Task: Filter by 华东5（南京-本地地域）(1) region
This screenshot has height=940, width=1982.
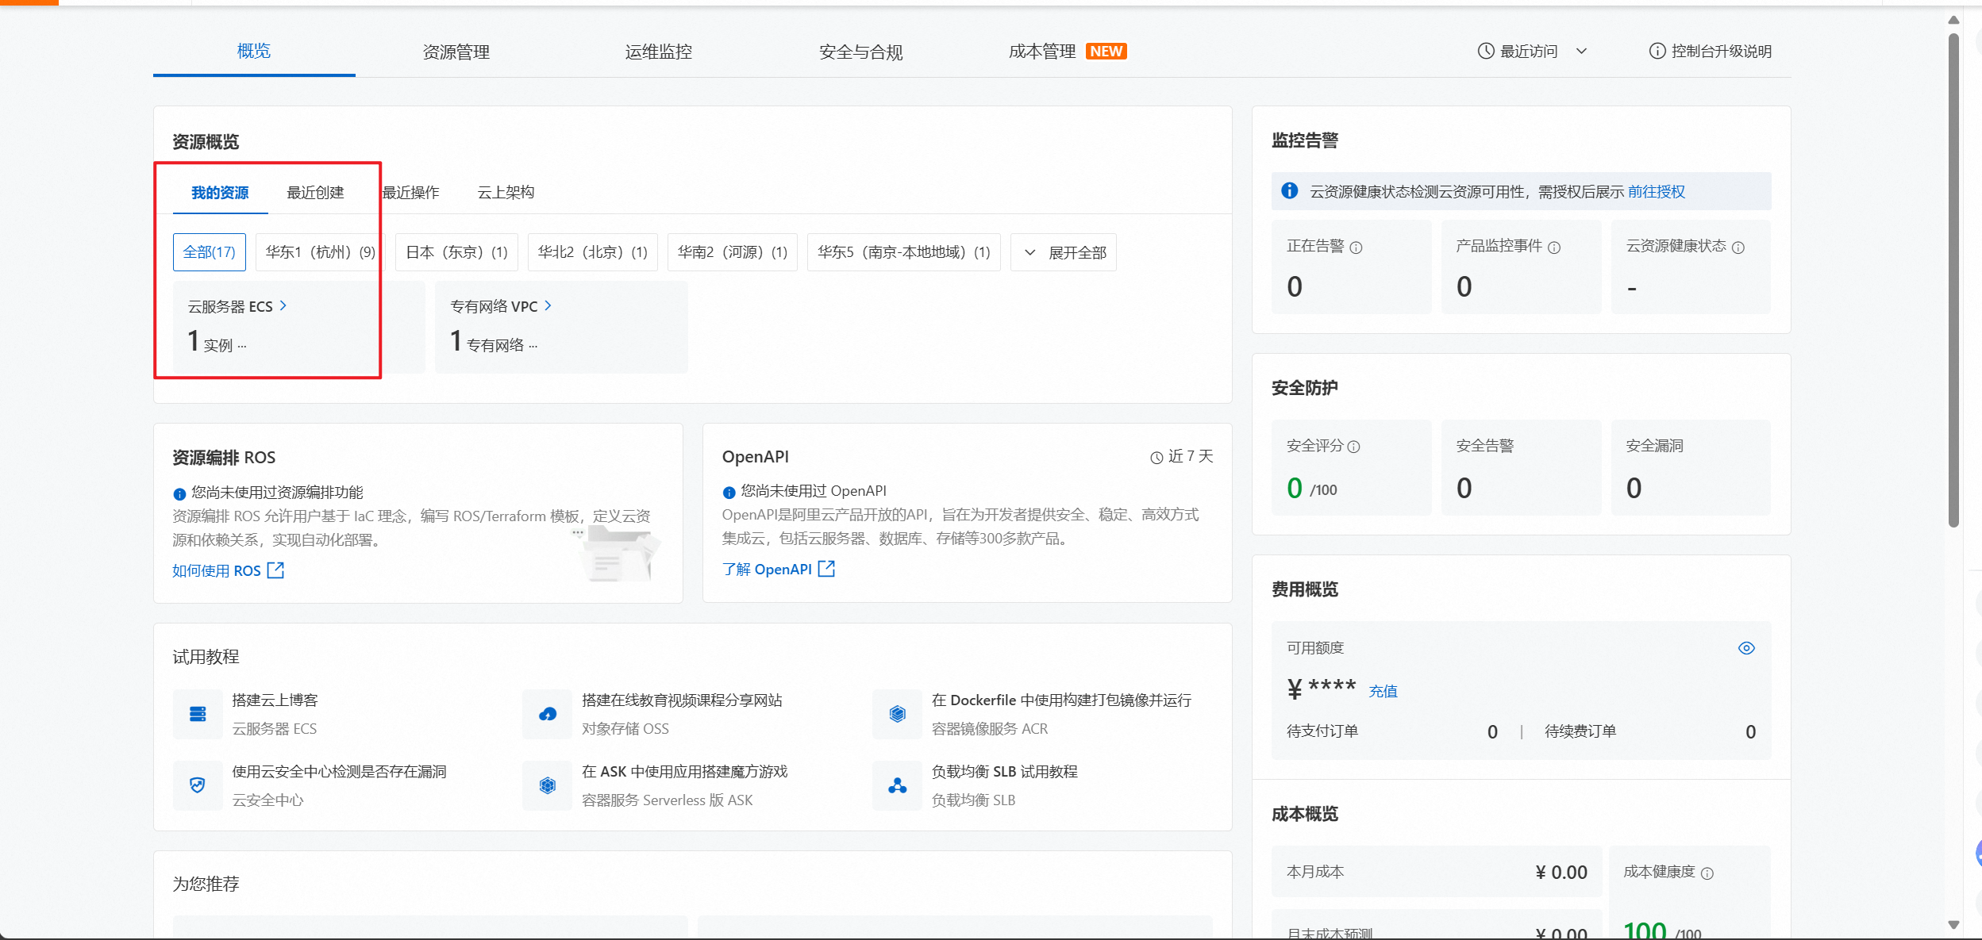Action: tap(904, 252)
